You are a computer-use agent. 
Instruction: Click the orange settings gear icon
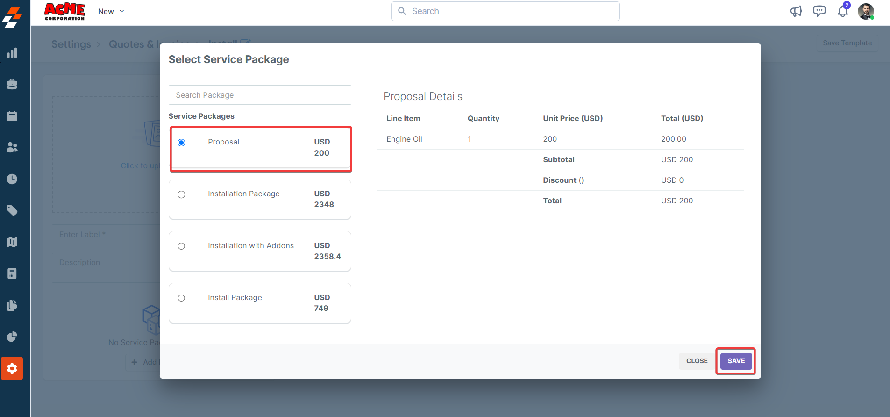coord(12,368)
